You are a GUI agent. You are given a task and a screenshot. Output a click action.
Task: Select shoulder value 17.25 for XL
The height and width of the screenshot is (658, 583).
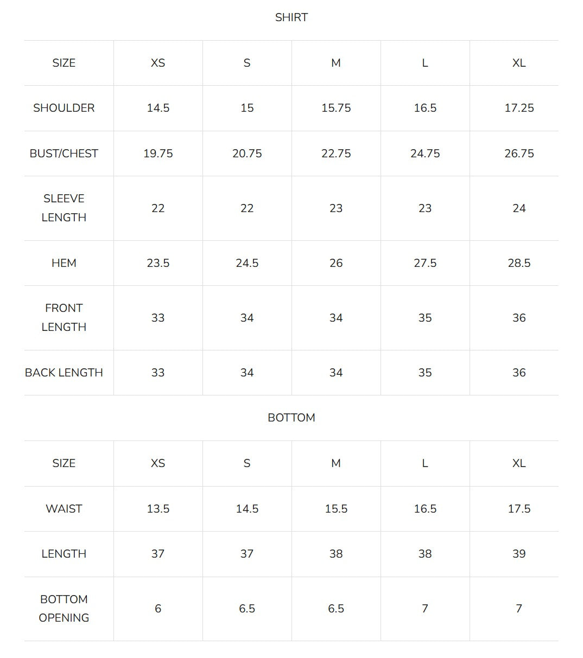[519, 108]
